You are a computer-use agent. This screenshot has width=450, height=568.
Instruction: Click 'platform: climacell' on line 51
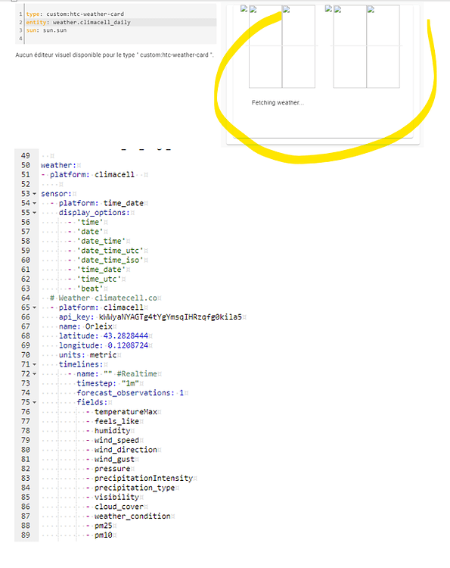92,175
